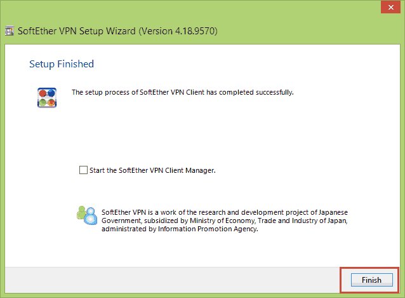
Task: Click the setup completed successfully message
Action: coord(183,92)
